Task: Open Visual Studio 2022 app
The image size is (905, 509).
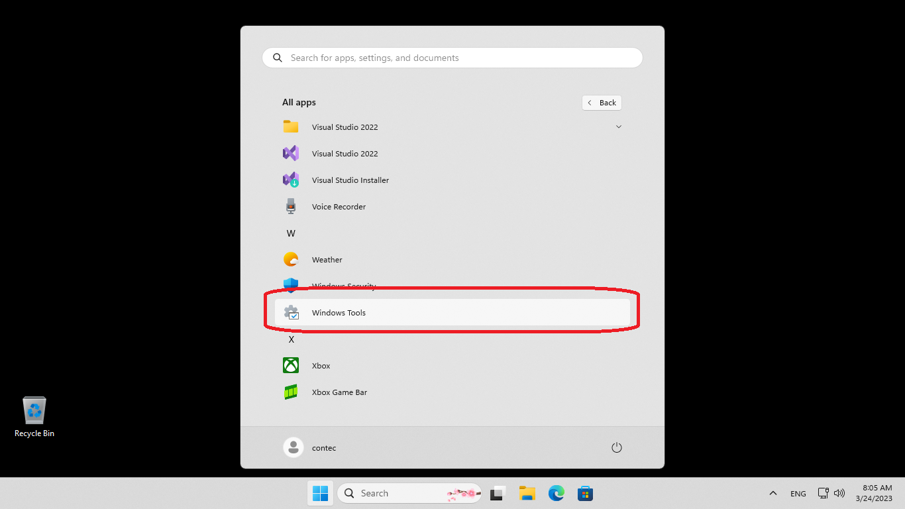Action: [x=345, y=154]
